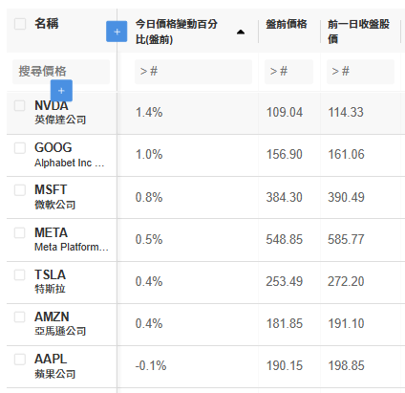The image size is (405, 393).
Task: Sort by 盤前價格 column header
Action: (287, 24)
